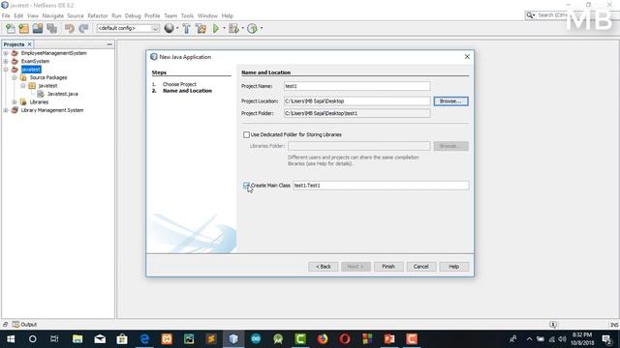The width and height of the screenshot is (620, 348).
Task: Expand the ExamSystem project node
Action: click(x=6, y=61)
